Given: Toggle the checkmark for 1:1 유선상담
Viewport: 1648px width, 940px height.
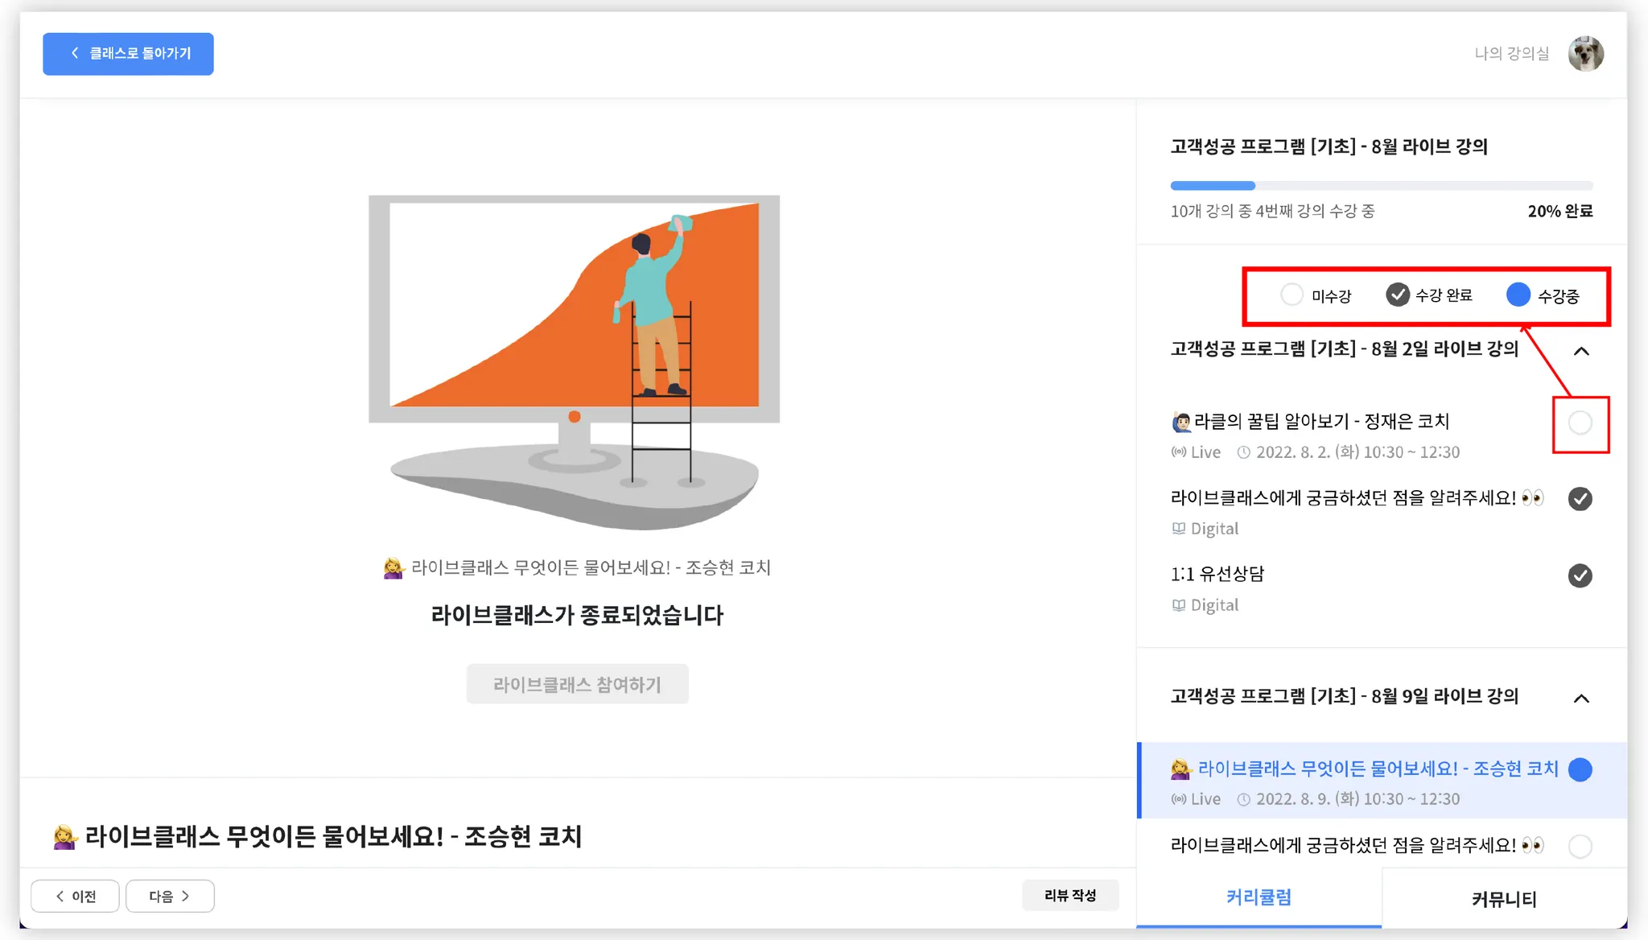Looking at the screenshot, I should tap(1580, 575).
